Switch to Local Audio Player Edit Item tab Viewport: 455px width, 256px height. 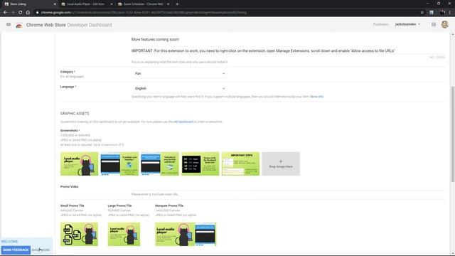coord(87,4)
